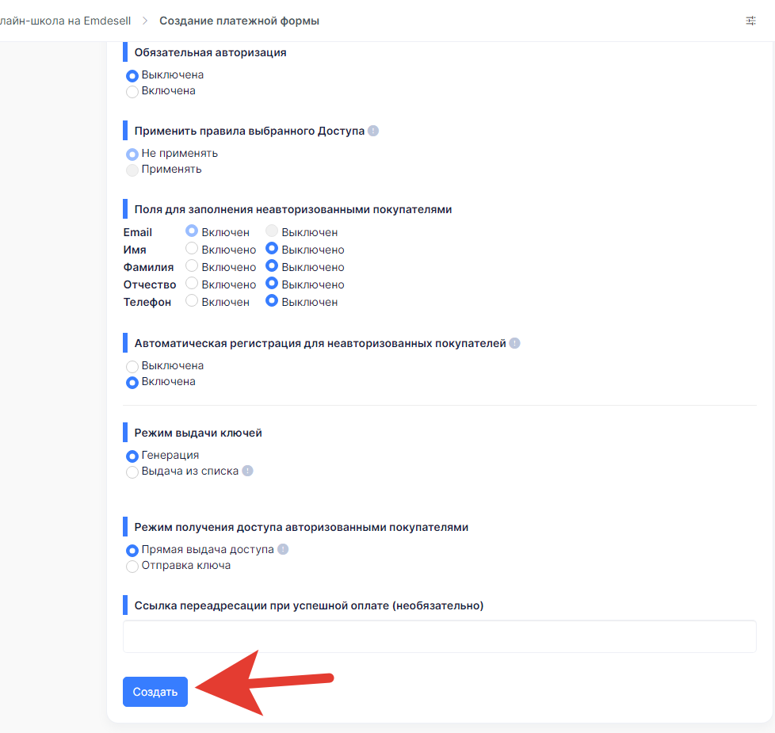775x733 pixels.
Task: Select Включено for the Имя field
Action: (192, 249)
